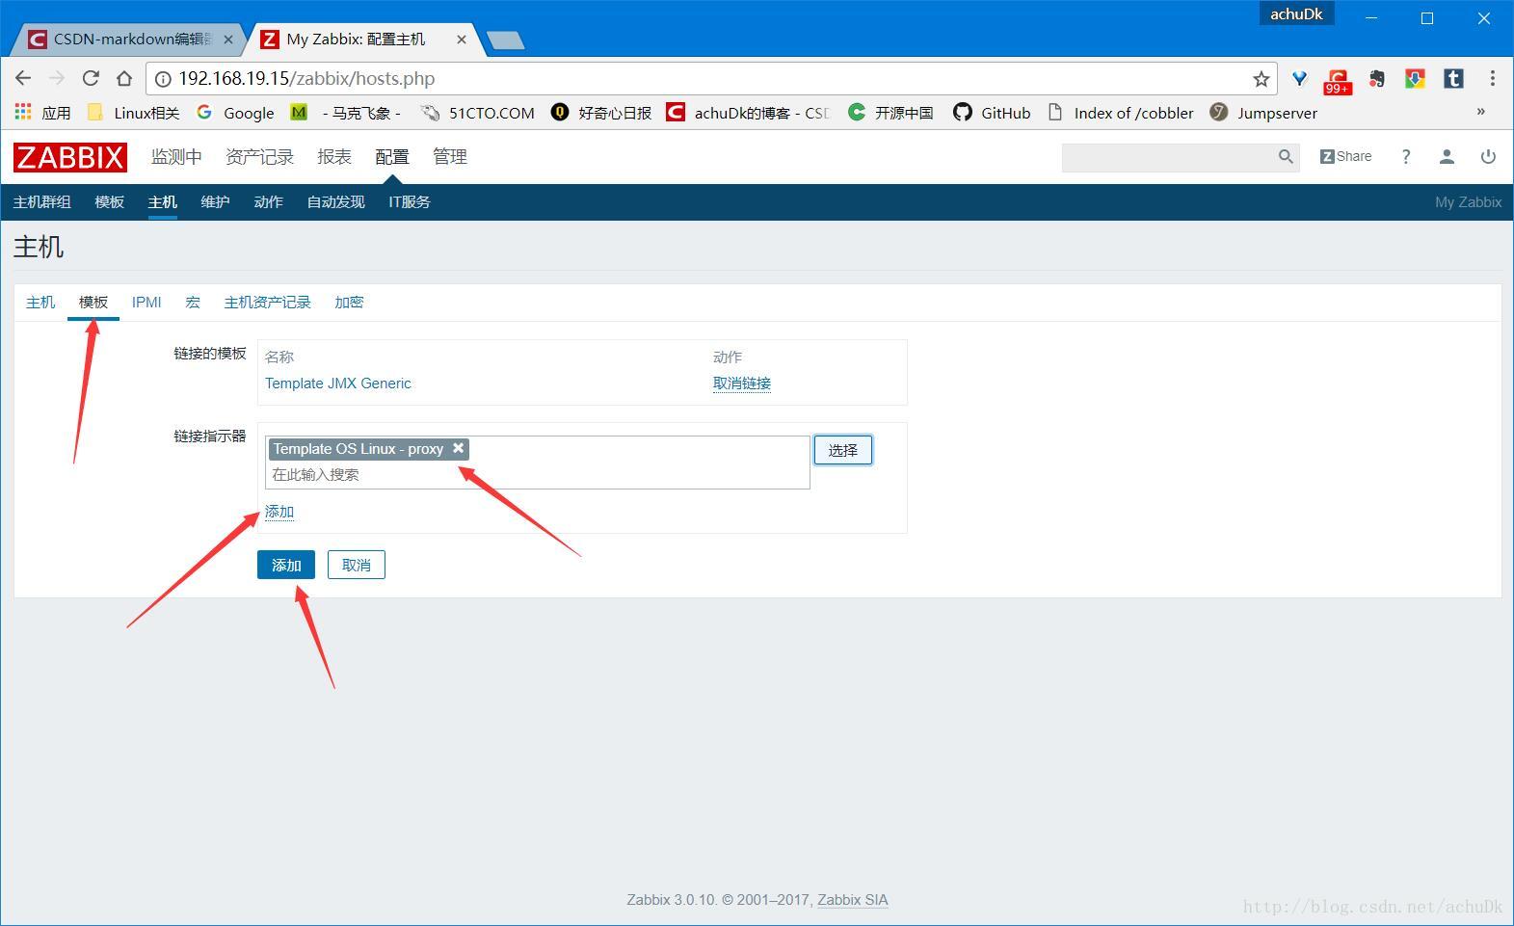Click 取消链接 to unlink template
The width and height of the screenshot is (1514, 926).
click(742, 384)
